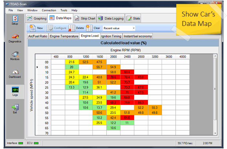The height and width of the screenshot is (149, 227).
Task: Open the Tools menu
Action: (x=64, y=10)
